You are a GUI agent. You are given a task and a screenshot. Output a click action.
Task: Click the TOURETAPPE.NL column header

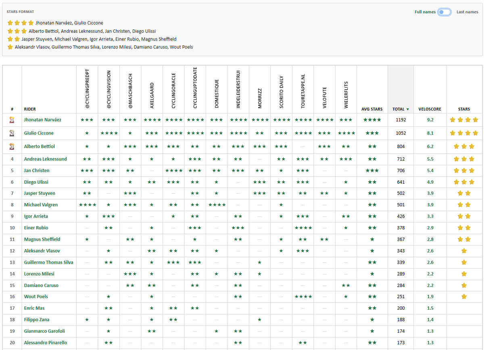(303, 91)
